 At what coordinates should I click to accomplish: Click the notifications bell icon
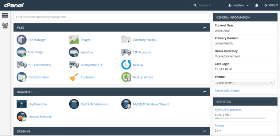point(257,5)
